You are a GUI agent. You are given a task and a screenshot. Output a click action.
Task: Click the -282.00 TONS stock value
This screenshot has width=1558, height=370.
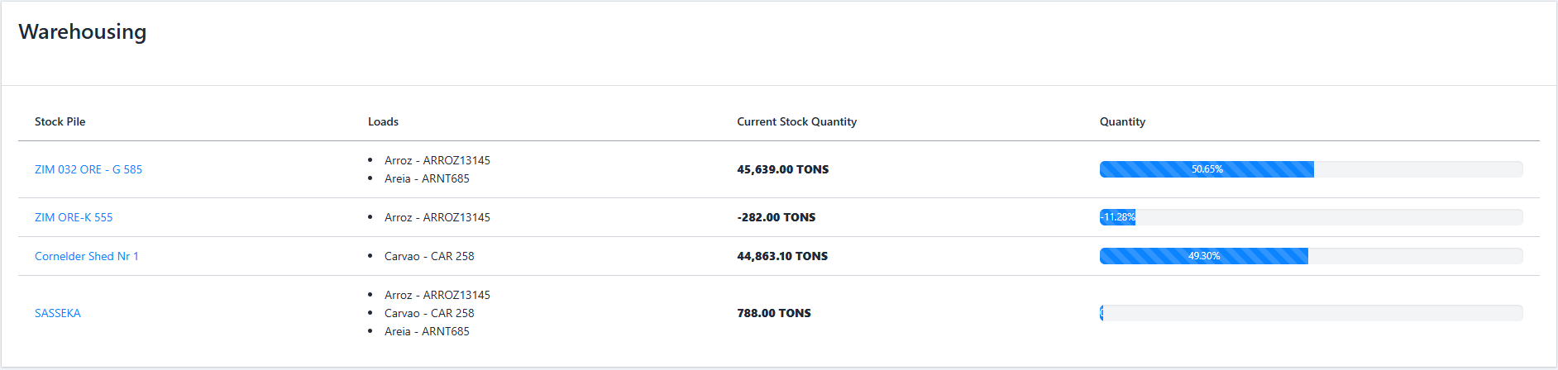[776, 217]
